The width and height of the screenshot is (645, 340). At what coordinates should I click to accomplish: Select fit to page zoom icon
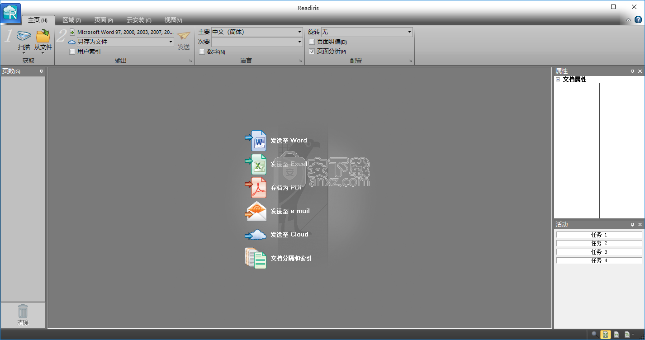coord(605,335)
